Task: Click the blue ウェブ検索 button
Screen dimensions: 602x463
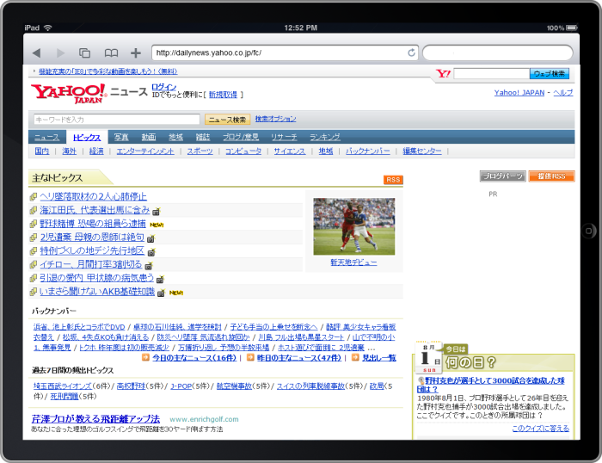Action: coord(550,73)
